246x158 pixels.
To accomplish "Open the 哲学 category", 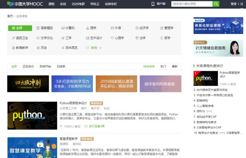I will (x=166, y=38).
